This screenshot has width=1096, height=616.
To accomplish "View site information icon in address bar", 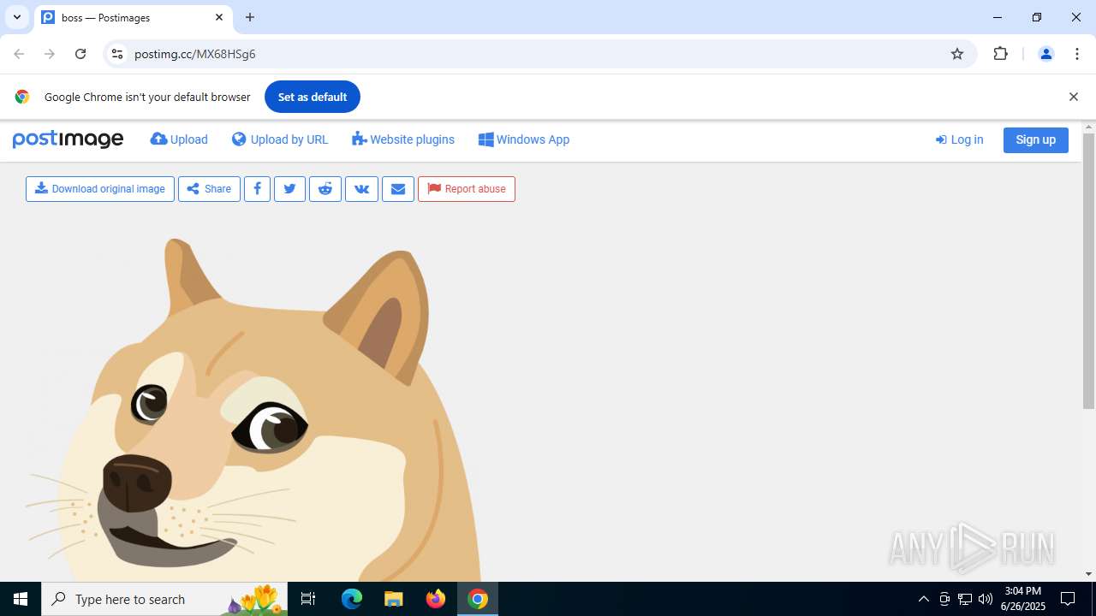I will coord(117,54).
